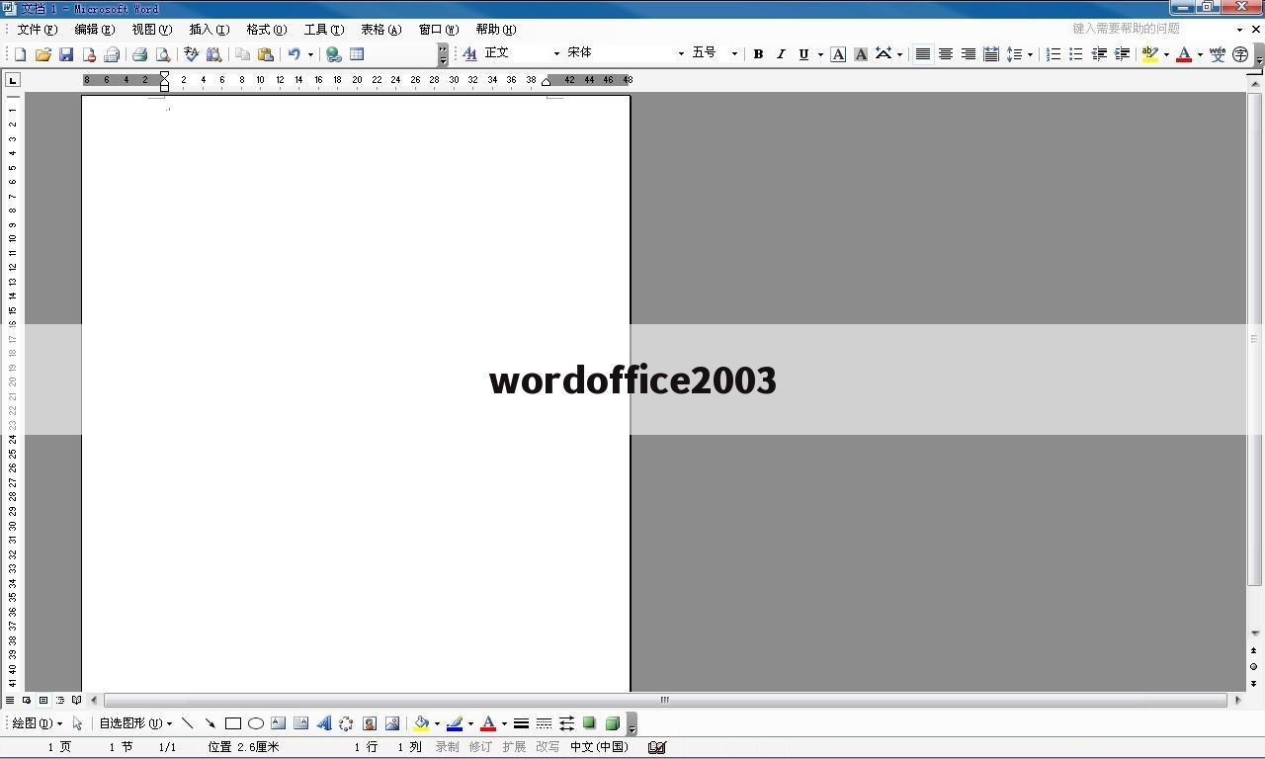Insert a hyperlink with the globe icon
This screenshot has width=1265, height=759.
pos(333,54)
